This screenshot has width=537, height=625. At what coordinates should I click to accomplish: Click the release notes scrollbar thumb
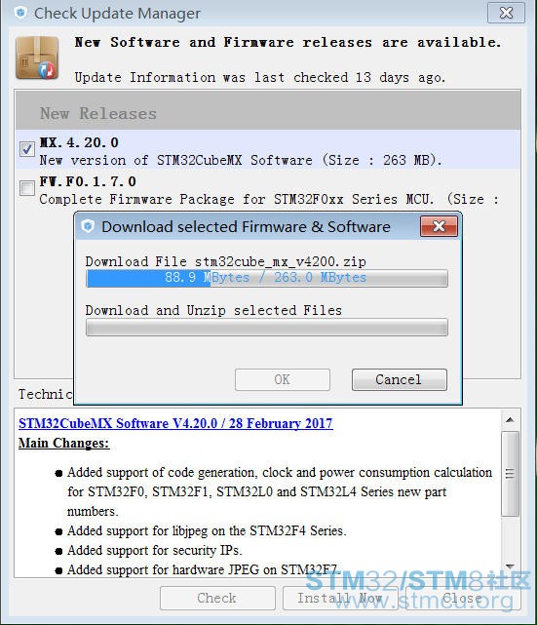(x=510, y=474)
